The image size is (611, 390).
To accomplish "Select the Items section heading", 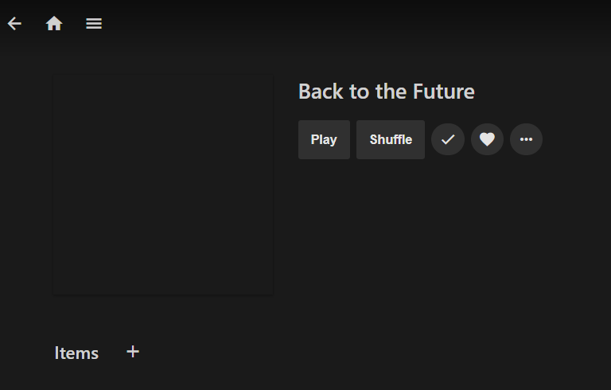I will [76, 353].
